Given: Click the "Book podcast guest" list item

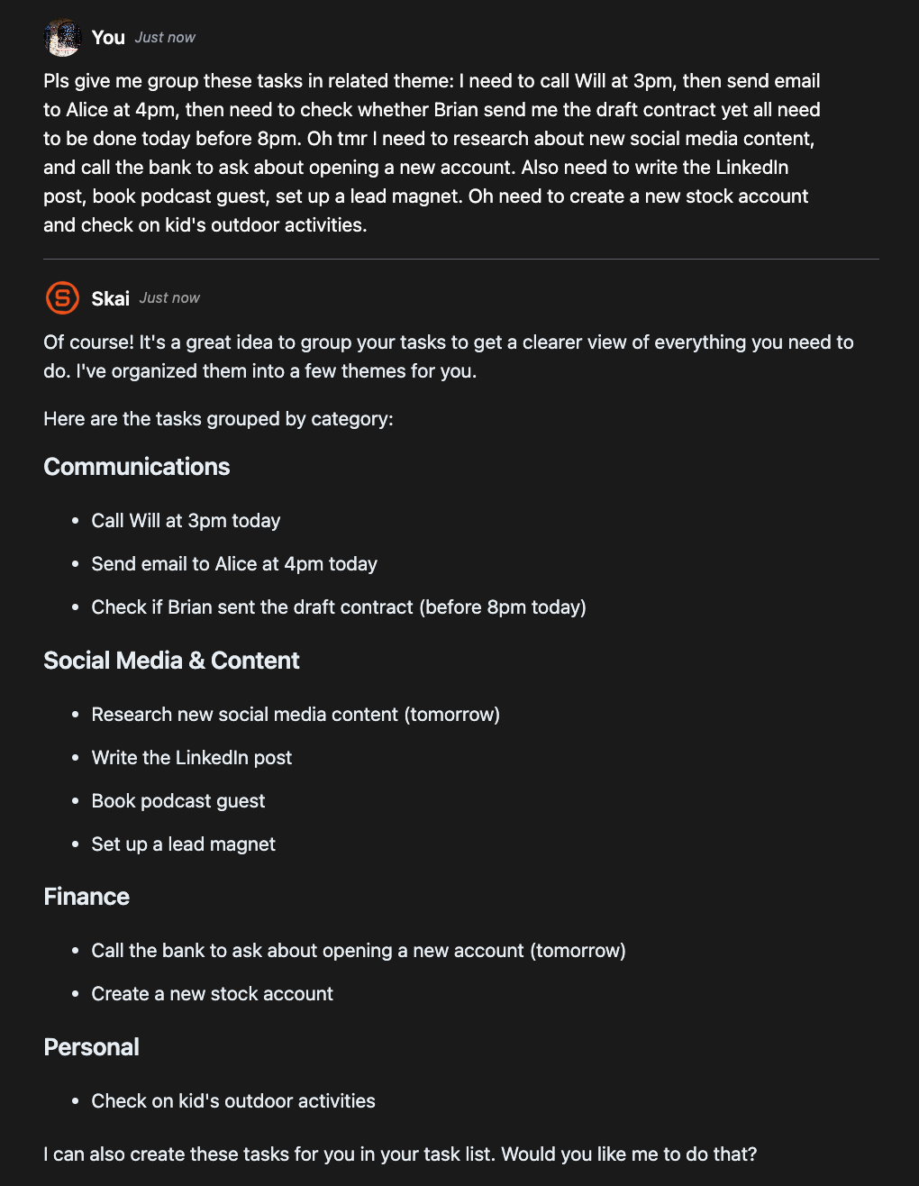Looking at the screenshot, I should coord(178,801).
